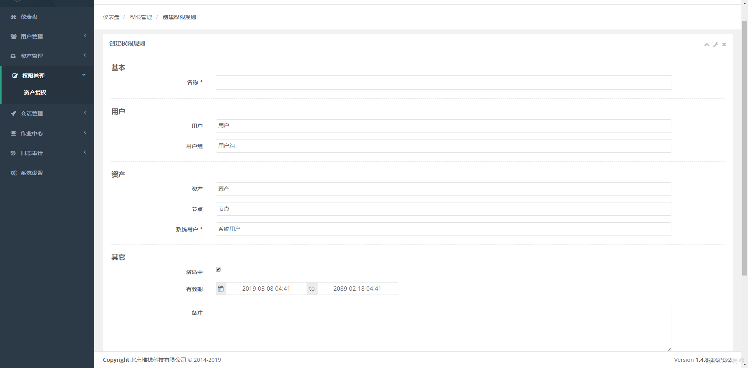
Task: Click the edit icon beside 权限管理
Action: [x=15, y=76]
